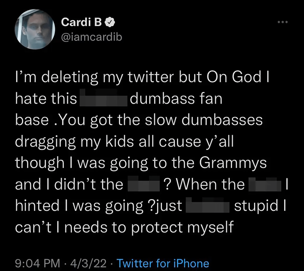Screen dimensions: 304x271
Task: Click the "protect myself" closing words
Action: point(182,227)
